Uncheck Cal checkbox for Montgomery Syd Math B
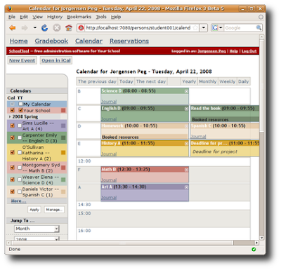 (13, 168)
